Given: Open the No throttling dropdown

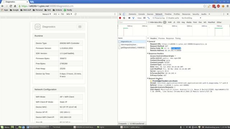Looking at the screenshot, I should [191, 18].
